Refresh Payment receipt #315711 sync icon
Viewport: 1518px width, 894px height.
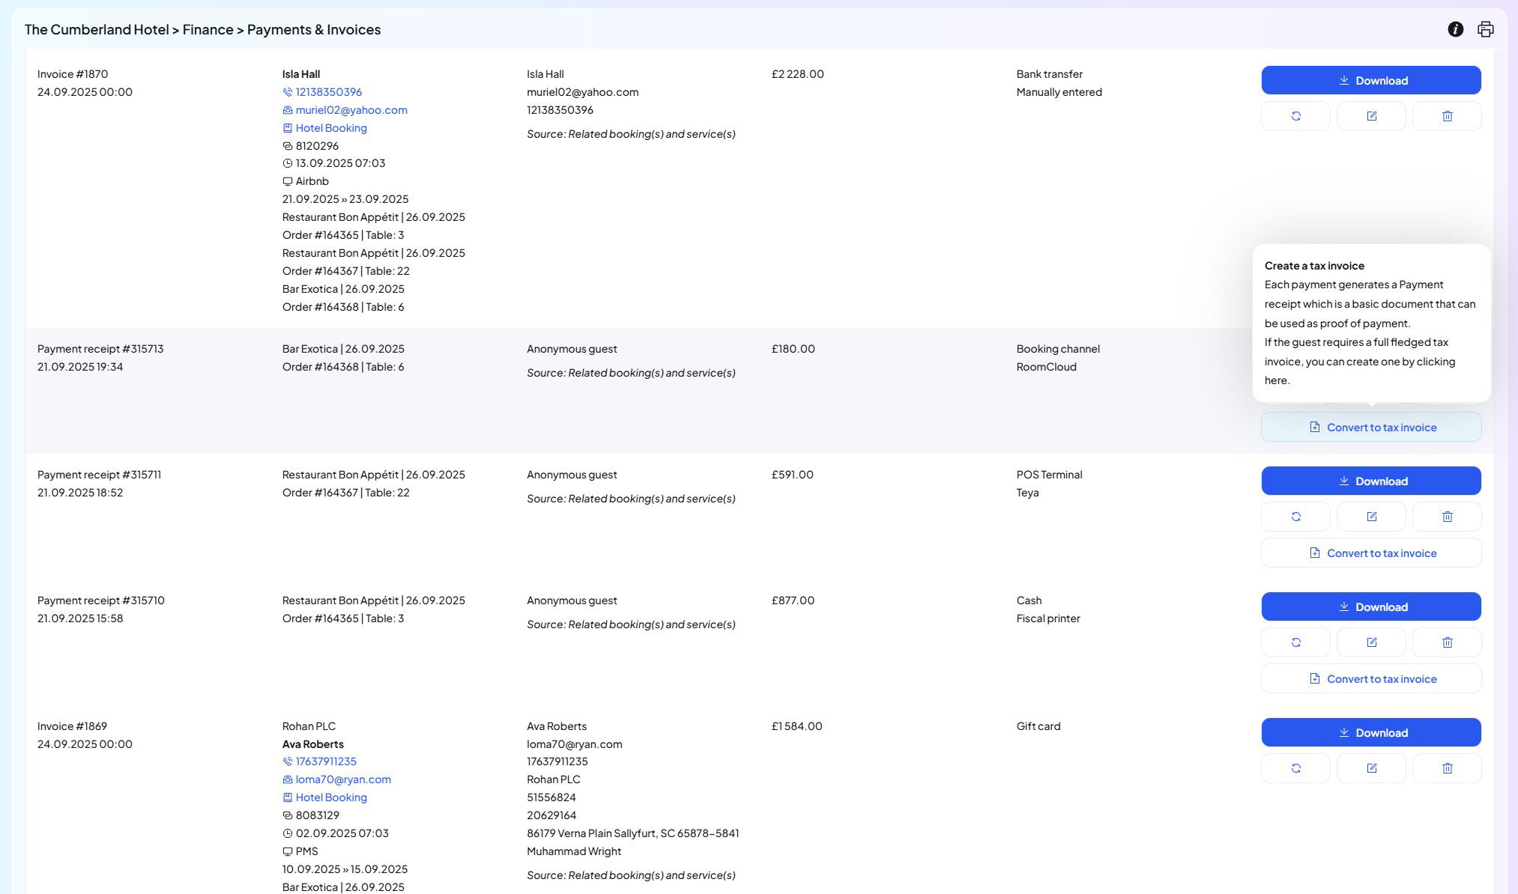coord(1295,517)
